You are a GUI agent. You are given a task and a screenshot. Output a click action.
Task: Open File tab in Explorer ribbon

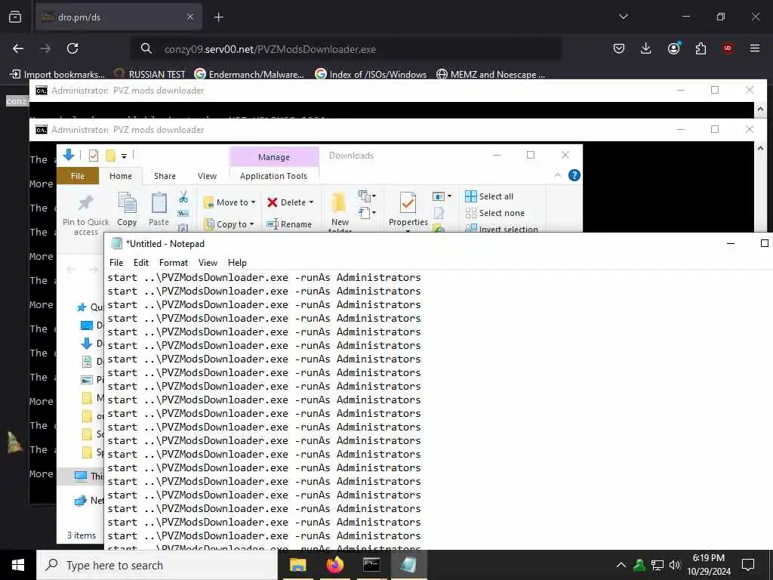(x=78, y=176)
